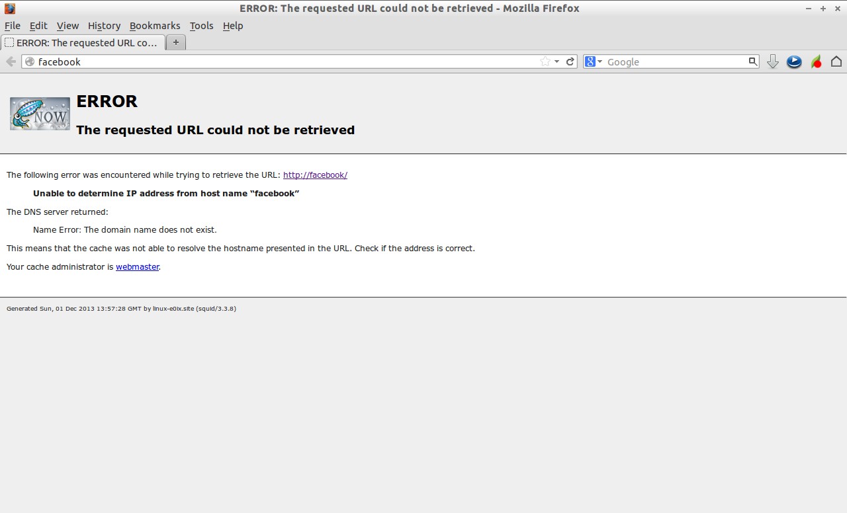Click "Name Error: The domain name does not exist."
This screenshot has height=513, width=847.
tap(125, 230)
